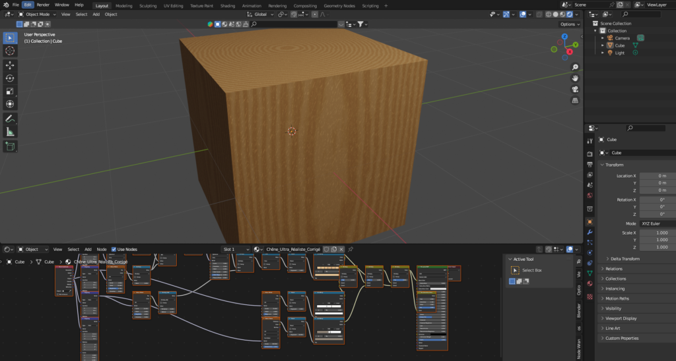The width and height of the screenshot is (676, 361).
Task: Toggle proportional editing in the viewport header
Action: point(316,14)
